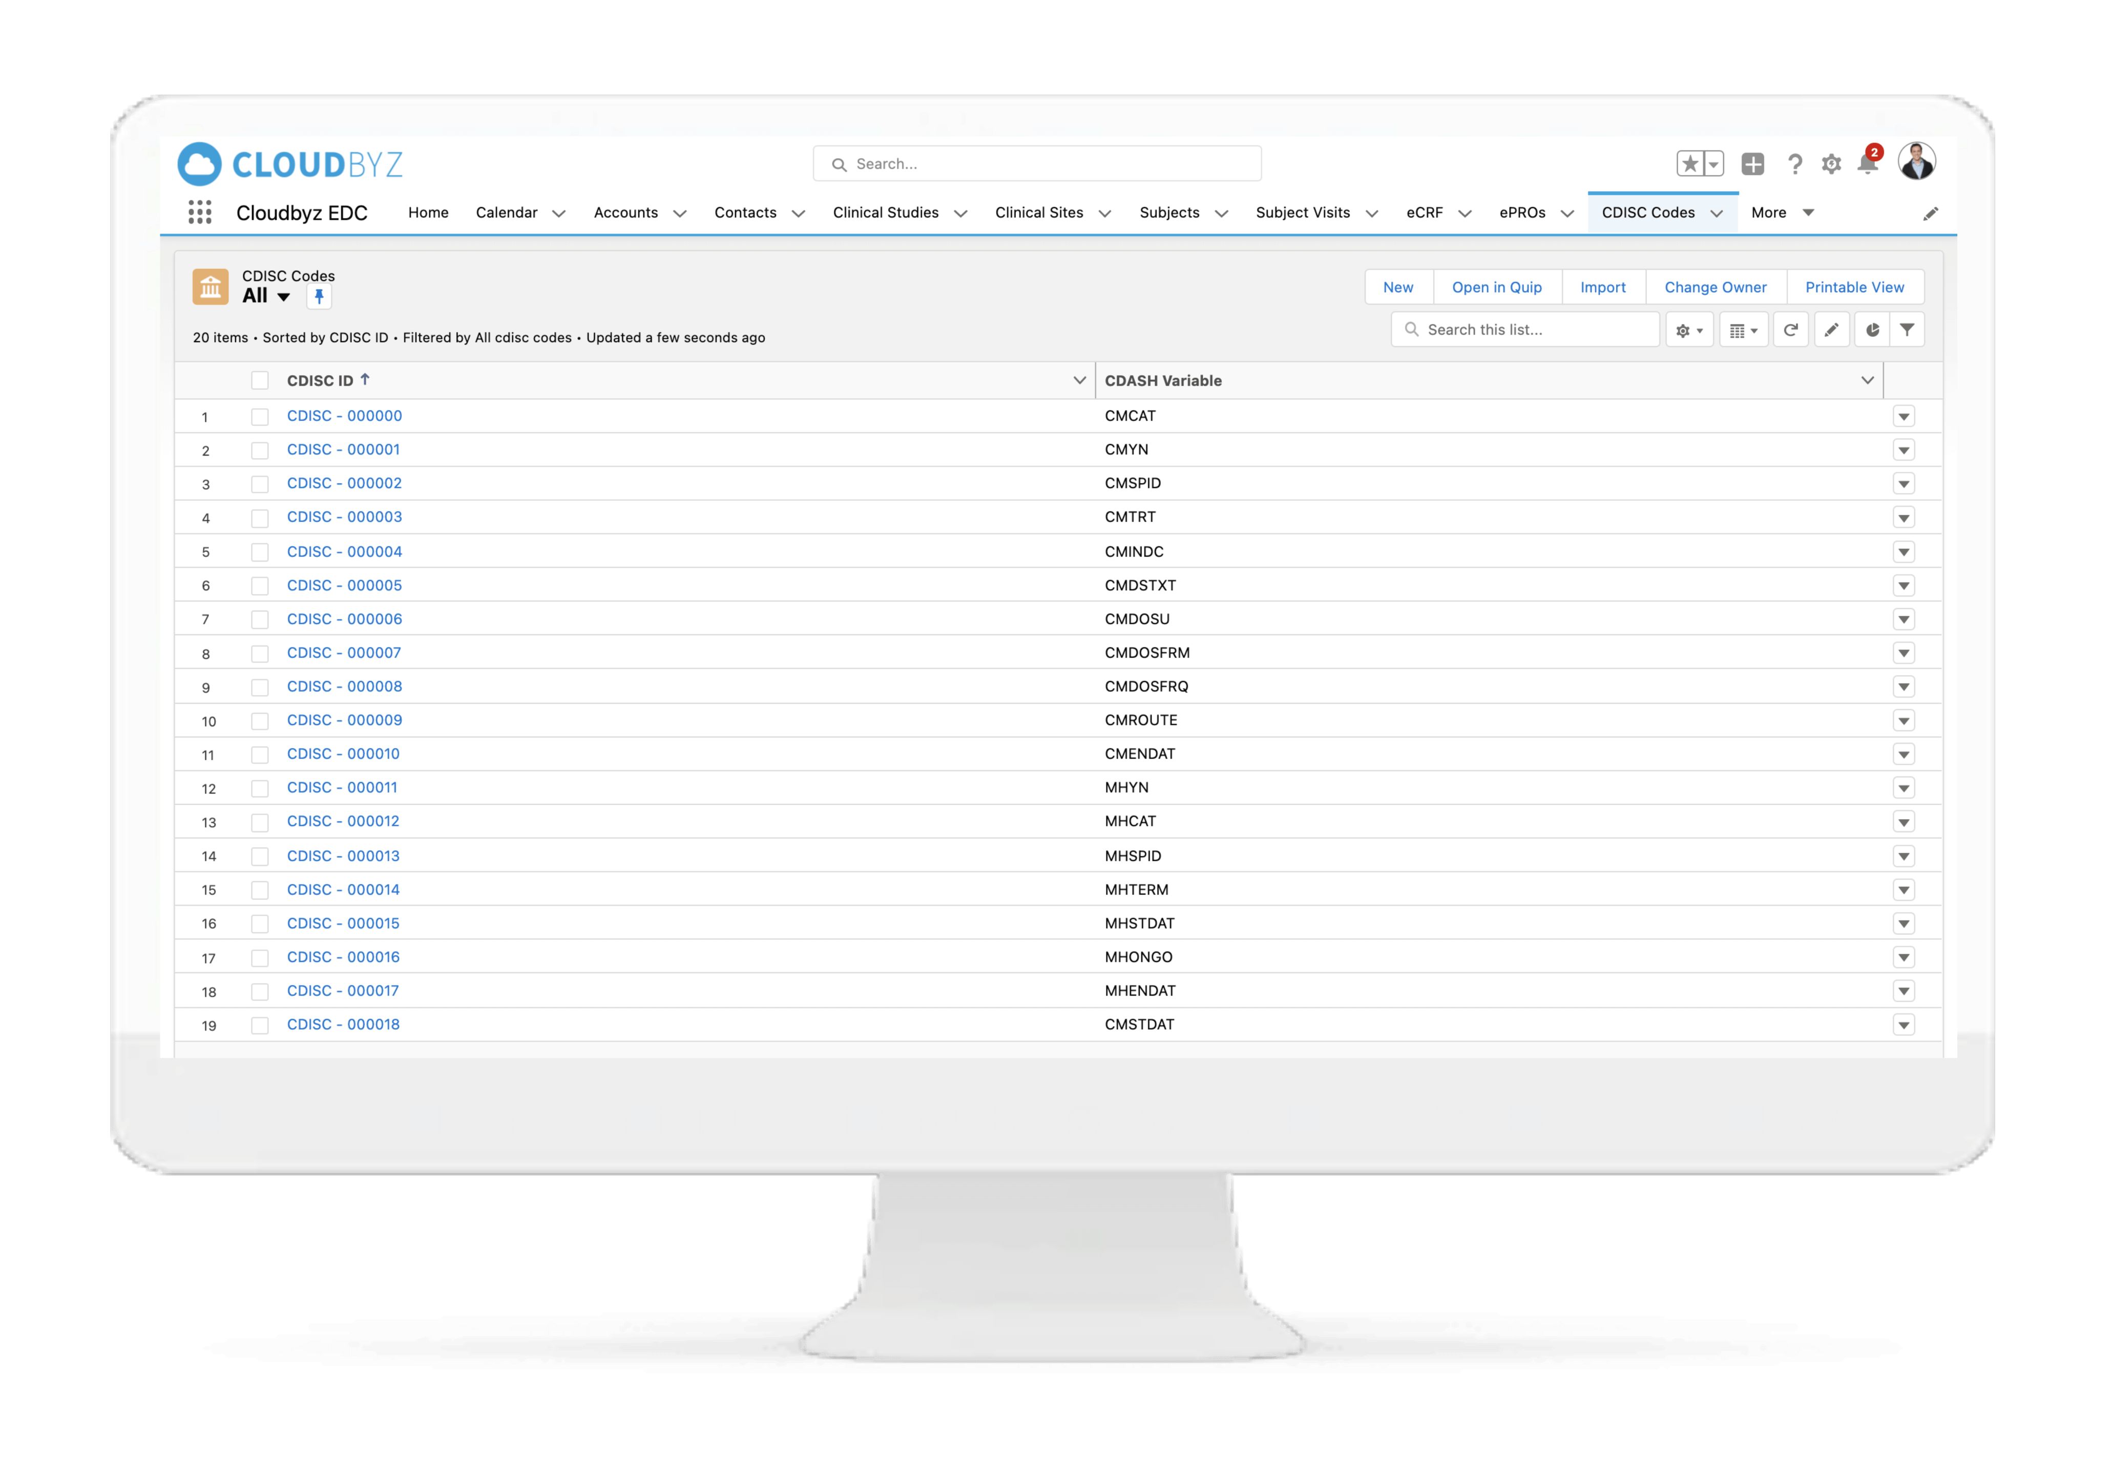The width and height of the screenshot is (2111, 1461).
Task: Open list view controls gear dropdown
Action: (1689, 330)
